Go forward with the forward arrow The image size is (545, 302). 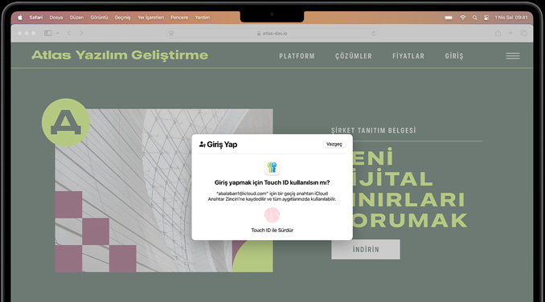[x=81, y=33]
